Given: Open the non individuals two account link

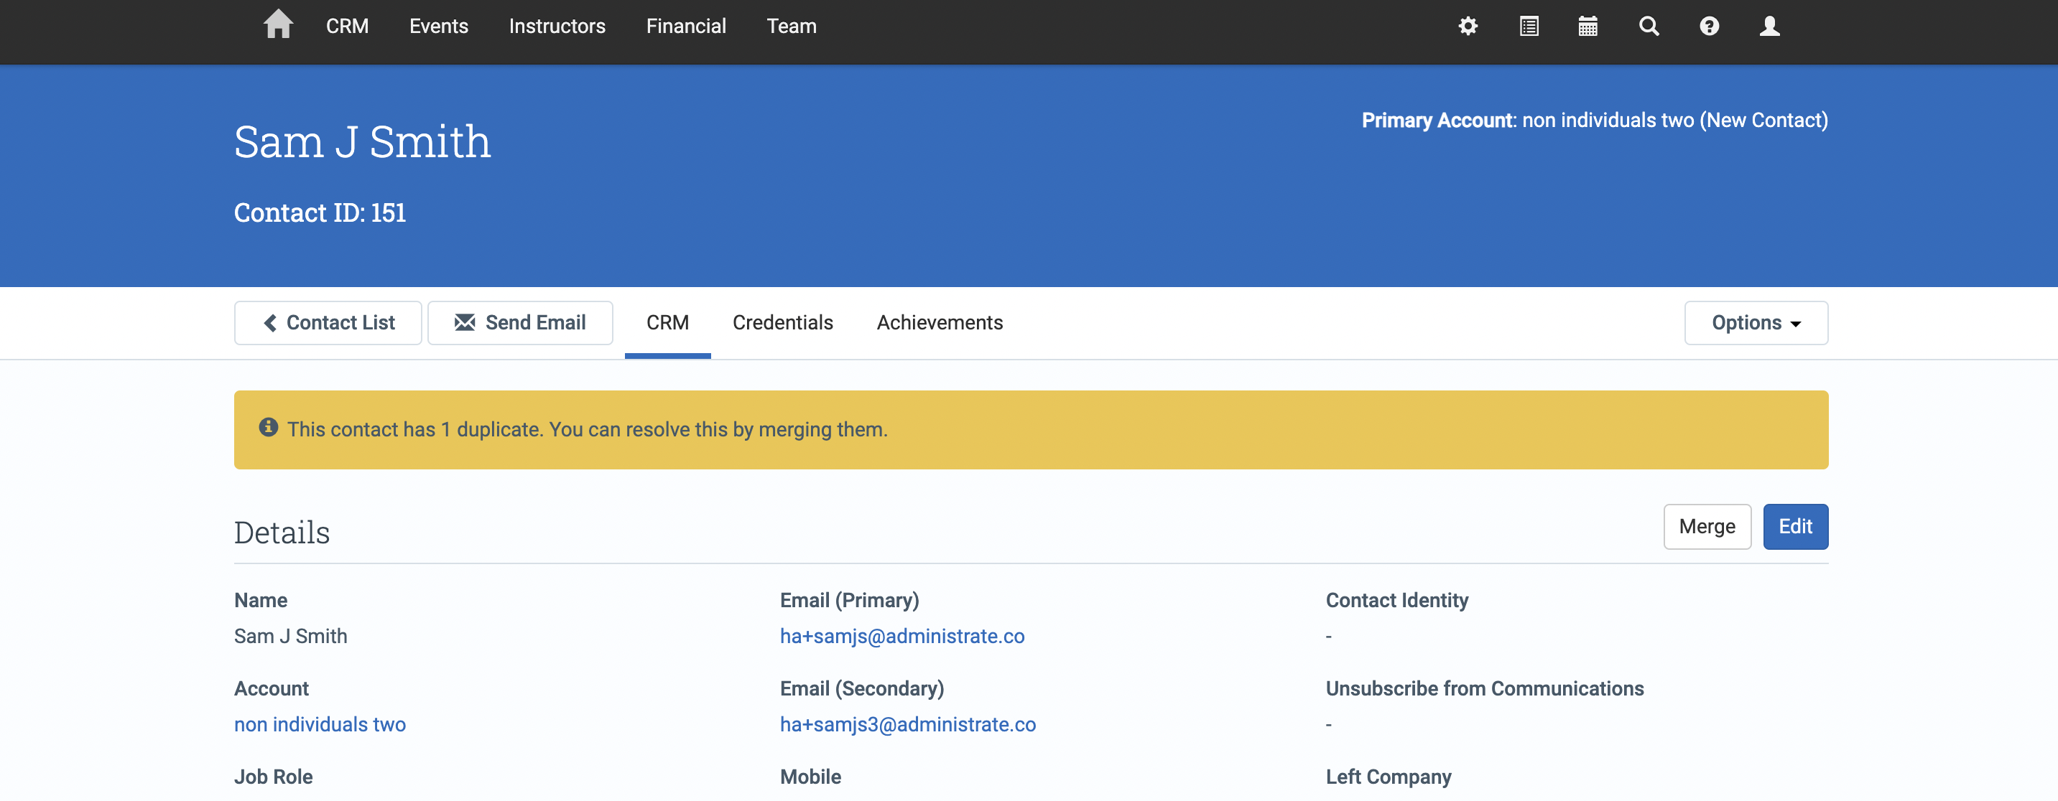Looking at the screenshot, I should (x=320, y=724).
